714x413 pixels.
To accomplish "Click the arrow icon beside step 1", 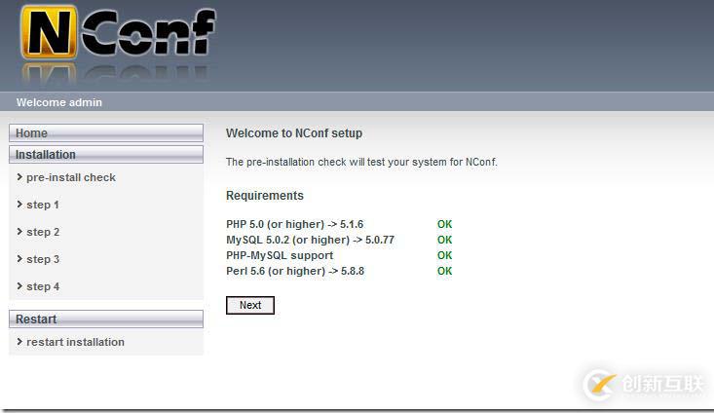I will 19,204.
